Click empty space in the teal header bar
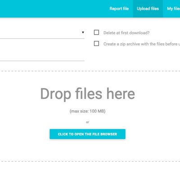This screenshot has height=180, width=180. pos(53,9)
